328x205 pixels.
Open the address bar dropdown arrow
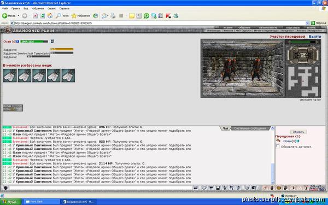click(x=307, y=23)
